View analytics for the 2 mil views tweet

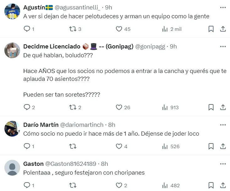pos(165,29)
